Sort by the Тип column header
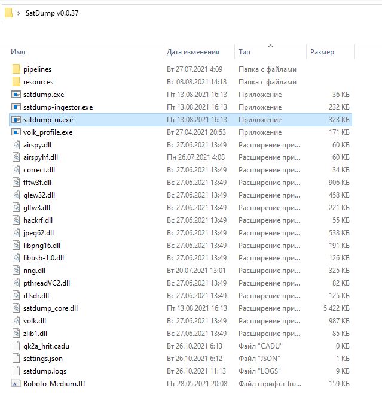Screen dimensions: 382x400 coord(245,51)
